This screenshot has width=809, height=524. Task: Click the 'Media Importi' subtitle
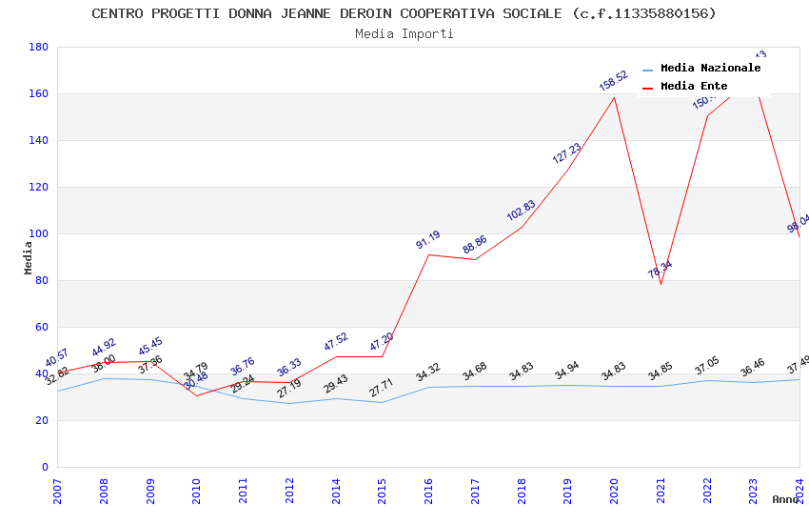coord(404,33)
